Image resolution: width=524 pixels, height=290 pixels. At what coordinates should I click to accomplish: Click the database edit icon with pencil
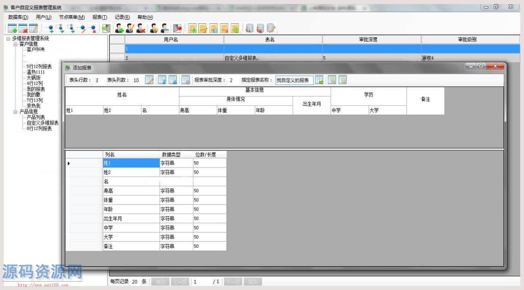(x=271, y=28)
